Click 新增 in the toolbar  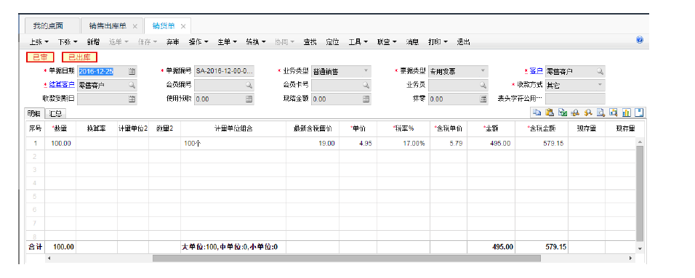point(93,42)
